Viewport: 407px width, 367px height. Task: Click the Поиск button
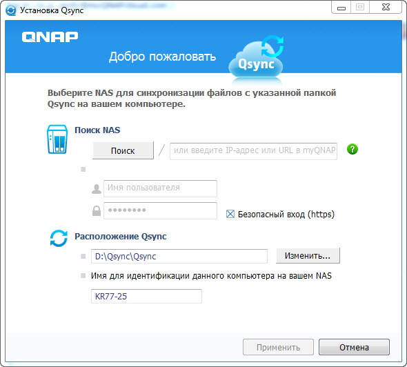tap(123, 150)
